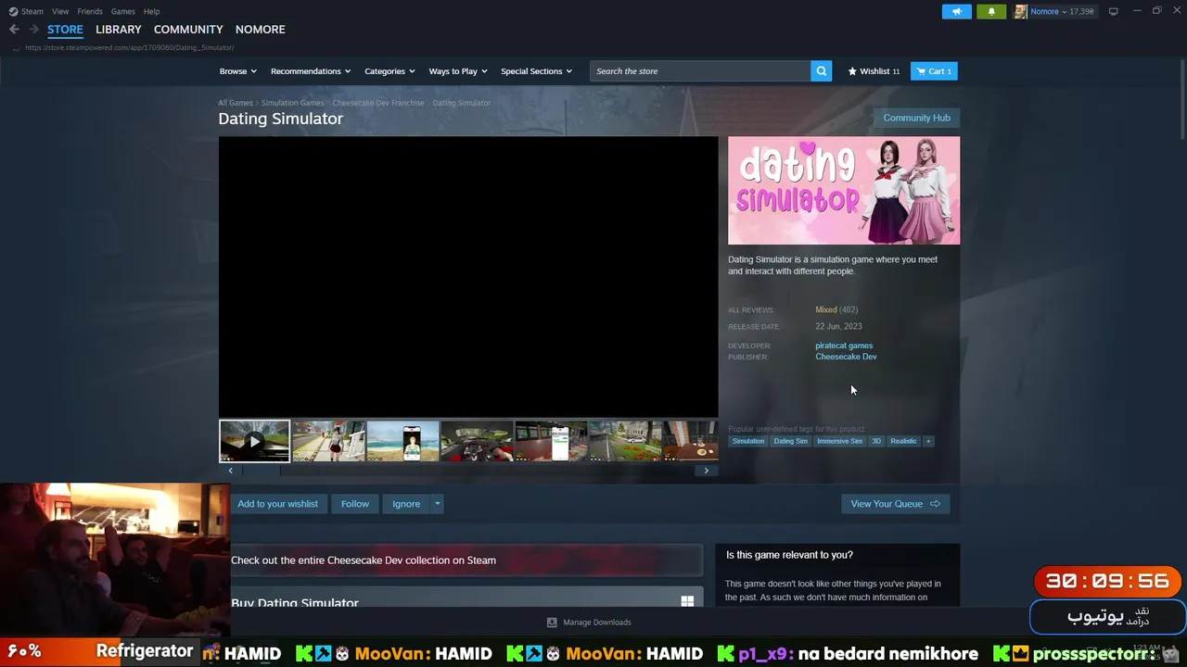Select the houses street screenshot thumbnail
The width and height of the screenshot is (1187, 667).
pos(625,441)
